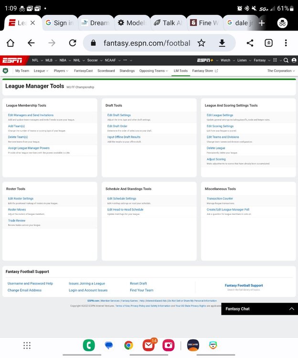
Task: Open Edit Roster Settings
Action: (21, 199)
